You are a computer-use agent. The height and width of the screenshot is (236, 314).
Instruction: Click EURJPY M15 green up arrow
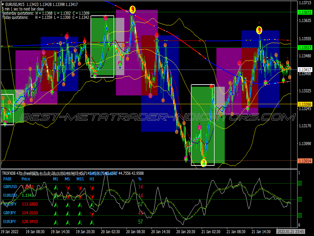pos(80,222)
